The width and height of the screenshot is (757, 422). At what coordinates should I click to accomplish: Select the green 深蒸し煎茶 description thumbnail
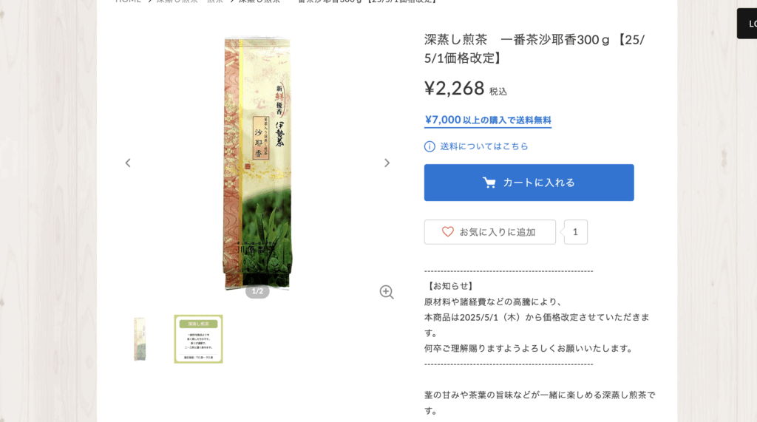pyautogui.click(x=198, y=339)
